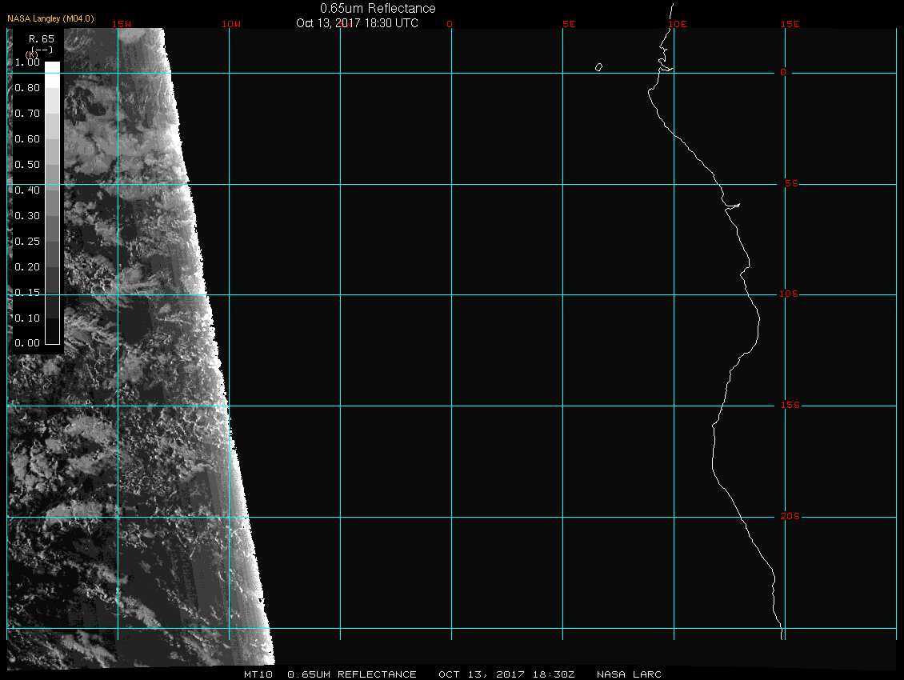904x680 pixels.
Task: Click the 5E longitude label
Action: click(569, 24)
